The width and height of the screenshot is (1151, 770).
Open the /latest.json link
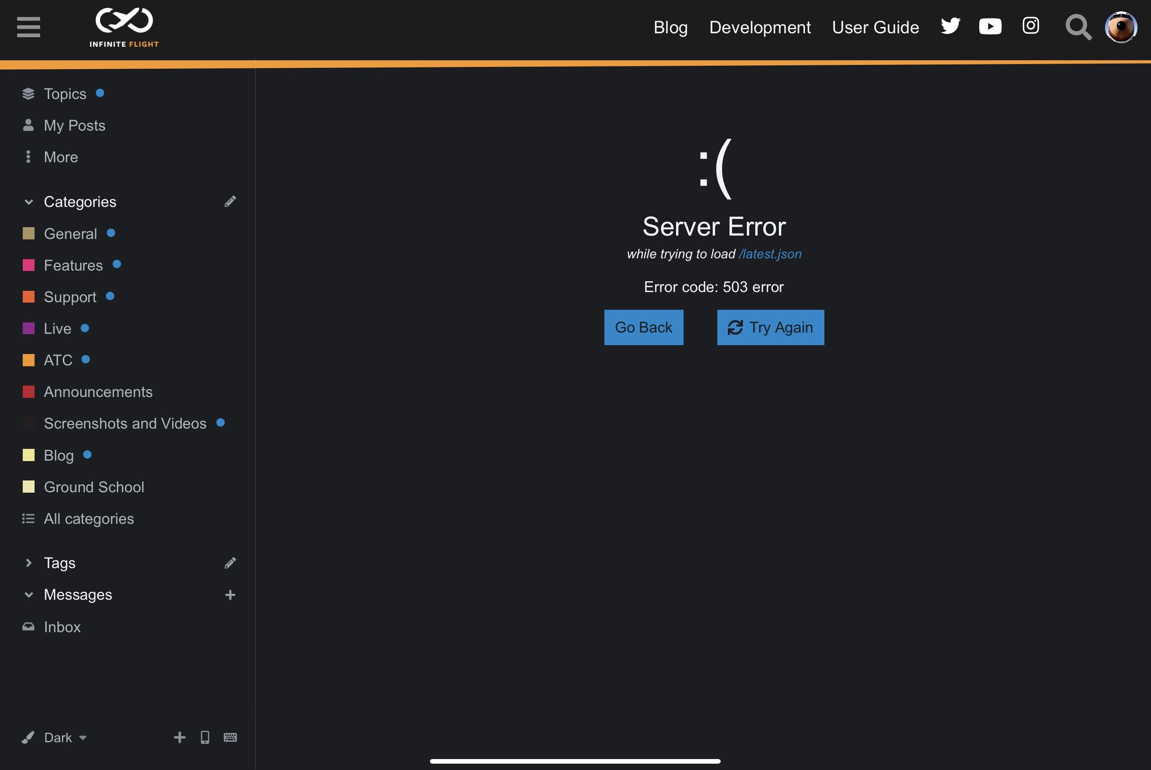pos(770,254)
